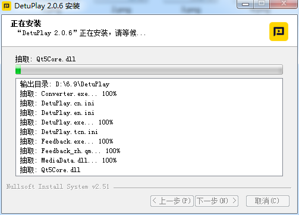
Task: Select log line 输出目录: D:\6.9\DetuPlay
Action: point(65,84)
